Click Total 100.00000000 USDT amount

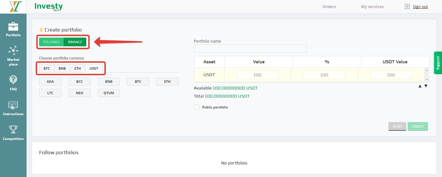pos(227,96)
